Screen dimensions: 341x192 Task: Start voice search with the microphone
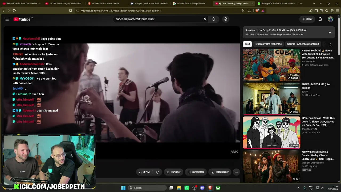[x=226, y=19]
